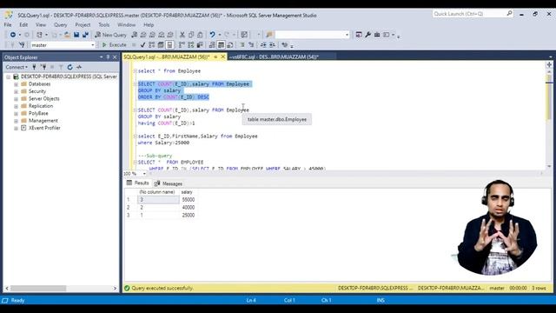
Task: Close the Object Explorer panel
Action: (115, 57)
